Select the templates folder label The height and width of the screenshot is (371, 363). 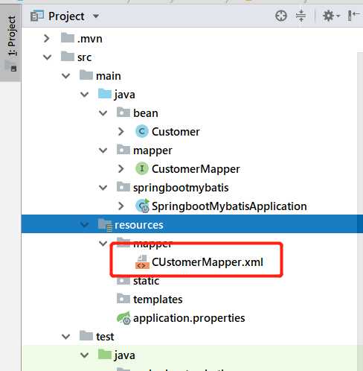[158, 299]
